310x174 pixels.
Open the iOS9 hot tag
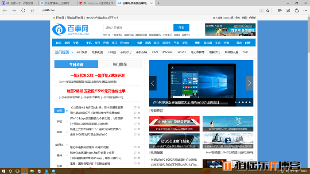pyautogui.click(x=155, y=52)
